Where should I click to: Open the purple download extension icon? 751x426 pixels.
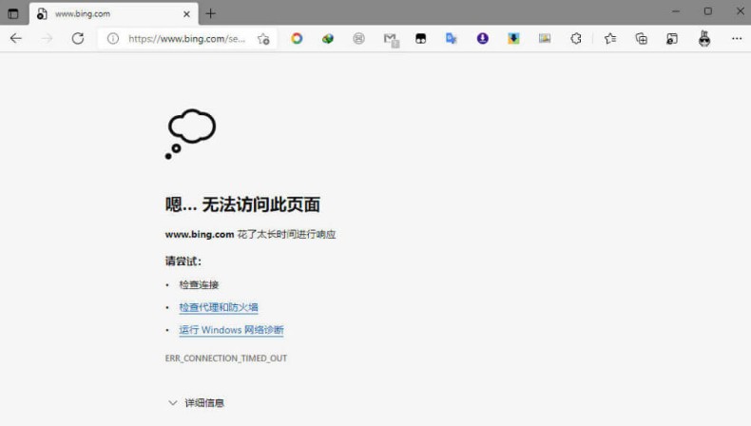click(483, 38)
